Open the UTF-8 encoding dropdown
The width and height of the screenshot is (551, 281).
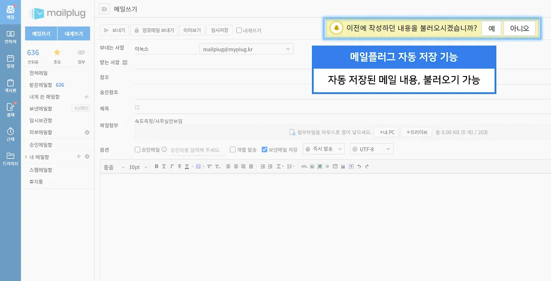[371, 149]
